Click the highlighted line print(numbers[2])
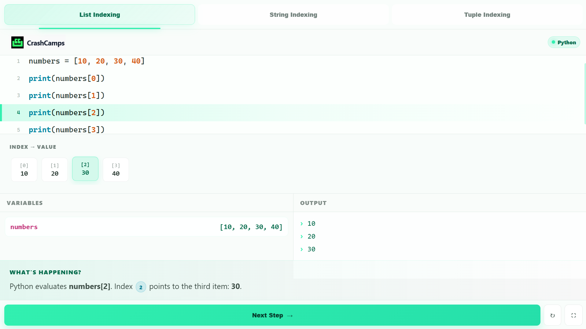586x329 pixels. (67, 113)
